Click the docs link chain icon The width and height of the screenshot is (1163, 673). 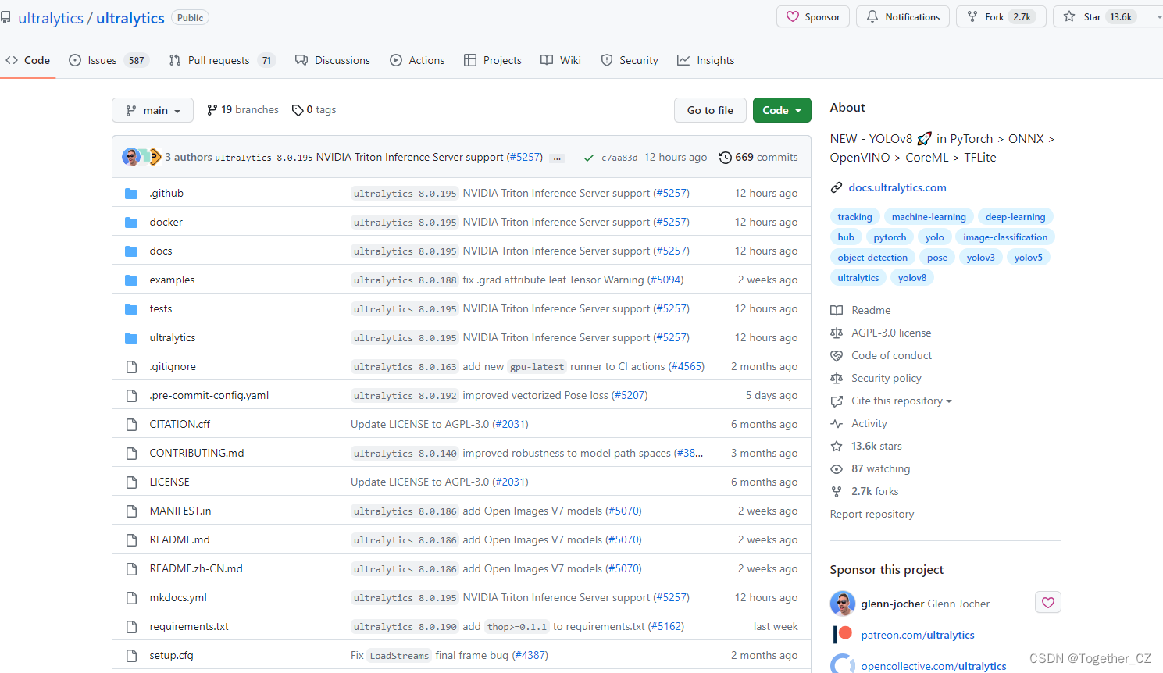(837, 187)
